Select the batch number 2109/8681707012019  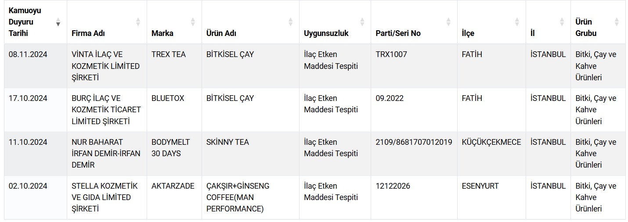414,142
